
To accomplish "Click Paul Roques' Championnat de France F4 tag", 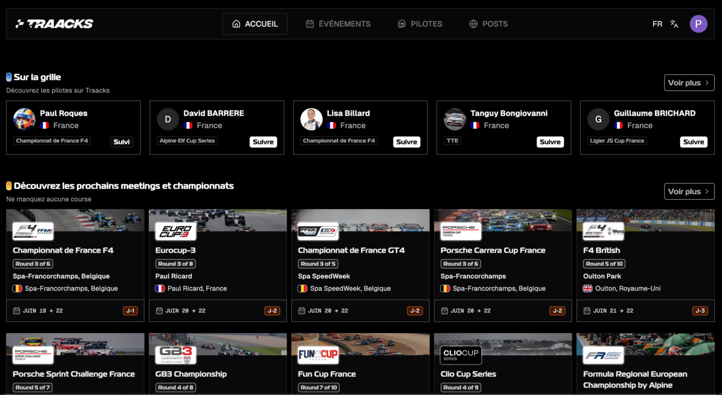I will [x=52, y=141].
